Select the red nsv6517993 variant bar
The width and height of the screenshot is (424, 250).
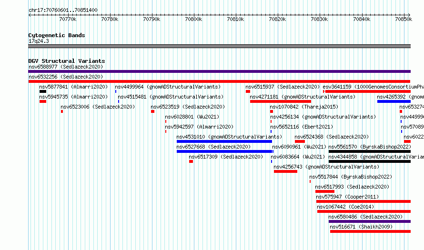coord(325,191)
